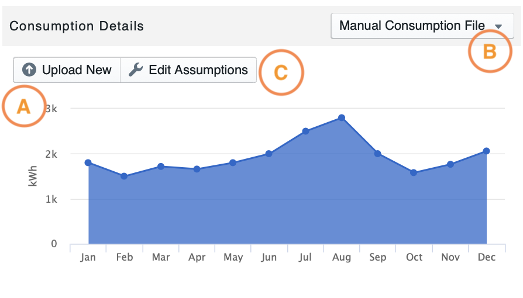Select the January data point on chart
The image size is (523, 298).
(x=88, y=162)
